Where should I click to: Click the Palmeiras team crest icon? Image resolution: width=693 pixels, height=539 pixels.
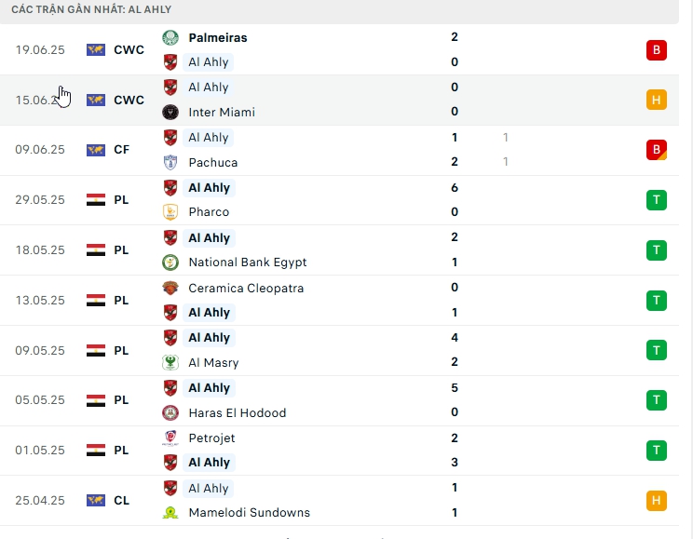170,37
